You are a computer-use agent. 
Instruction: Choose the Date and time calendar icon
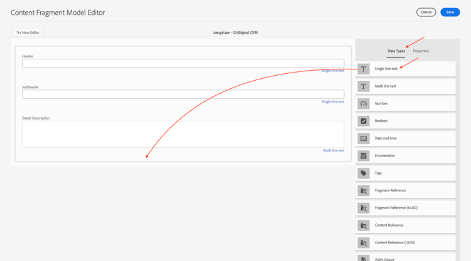tap(364, 138)
